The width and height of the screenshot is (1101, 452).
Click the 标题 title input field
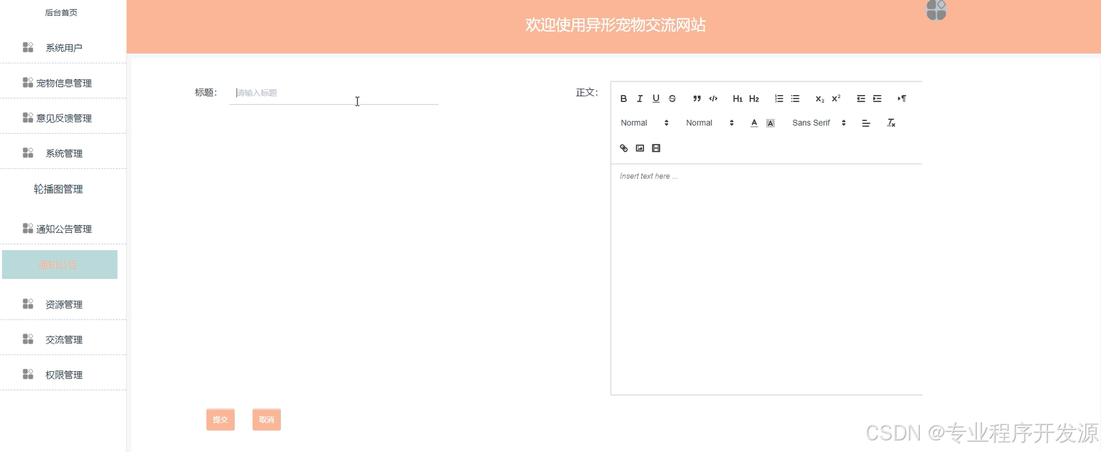click(x=334, y=93)
